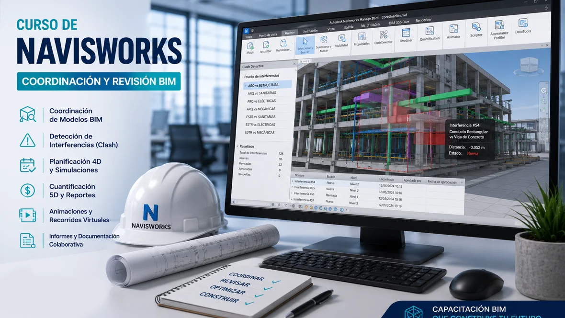Collapse the Prueba de interferencias section

point(242,77)
